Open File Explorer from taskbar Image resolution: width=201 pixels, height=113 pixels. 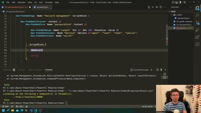[x=13, y=110]
